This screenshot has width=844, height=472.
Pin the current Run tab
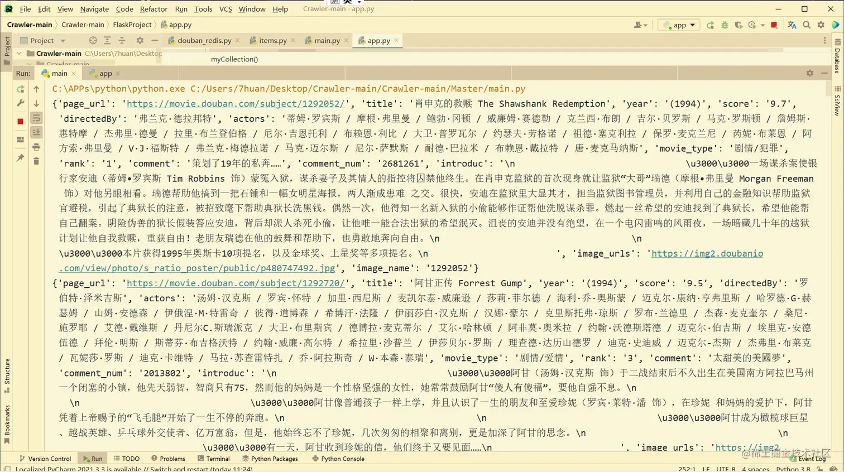pos(21,158)
